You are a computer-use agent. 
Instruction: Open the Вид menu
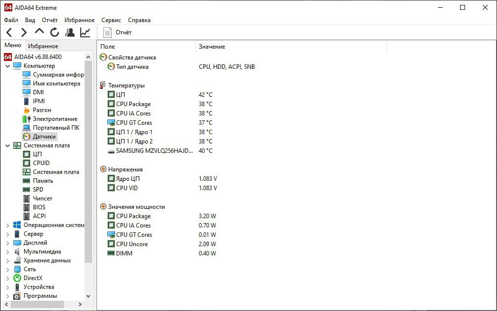click(30, 20)
